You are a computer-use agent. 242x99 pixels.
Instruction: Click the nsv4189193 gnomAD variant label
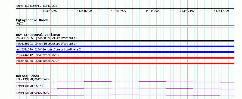(46, 44)
